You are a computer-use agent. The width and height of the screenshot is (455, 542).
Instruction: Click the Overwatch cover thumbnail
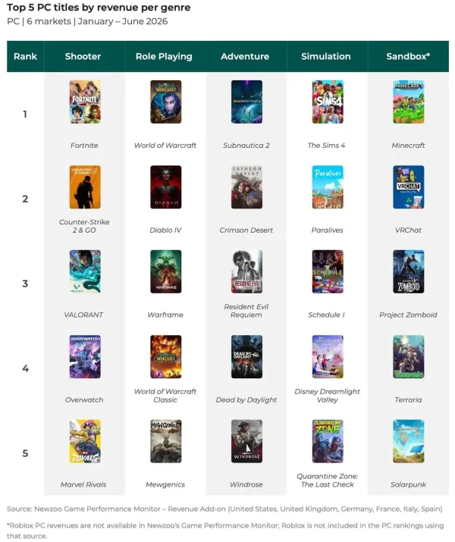point(85,357)
